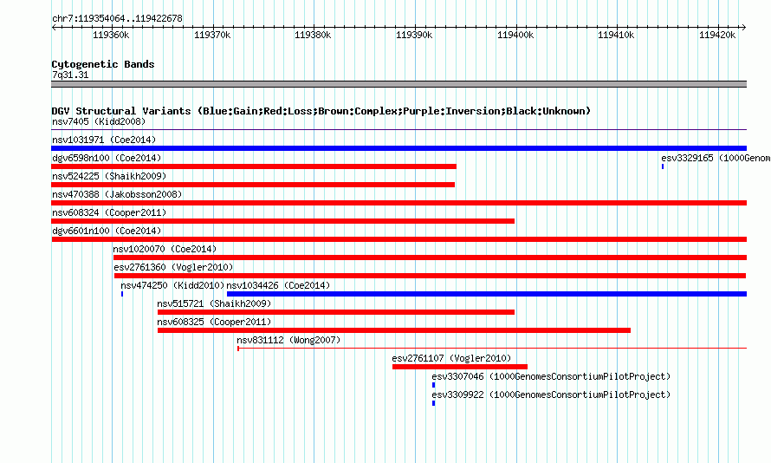This screenshot has width=771, height=463.
Task: Select the nsv515721 red loss bar
Action: pos(336,312)
